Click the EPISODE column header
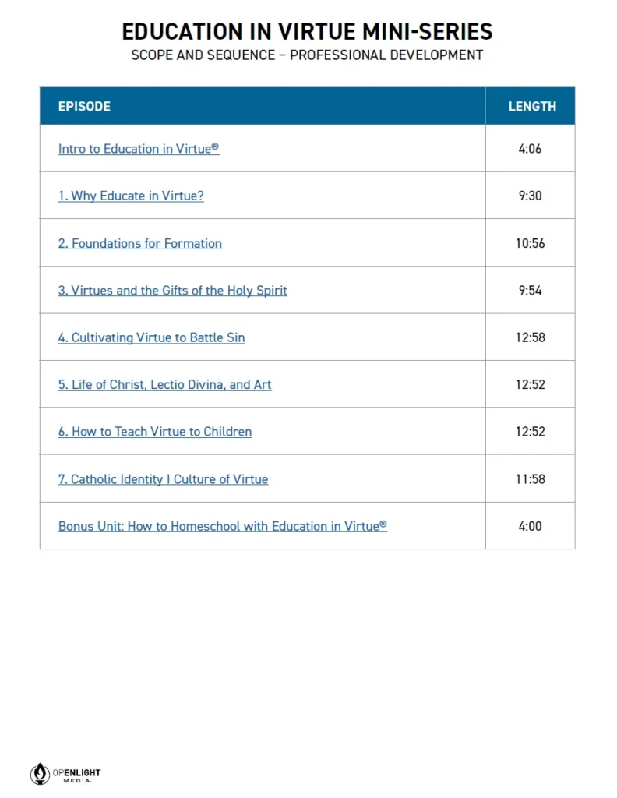This screenshot has height=798, width=617. point(84,106)
